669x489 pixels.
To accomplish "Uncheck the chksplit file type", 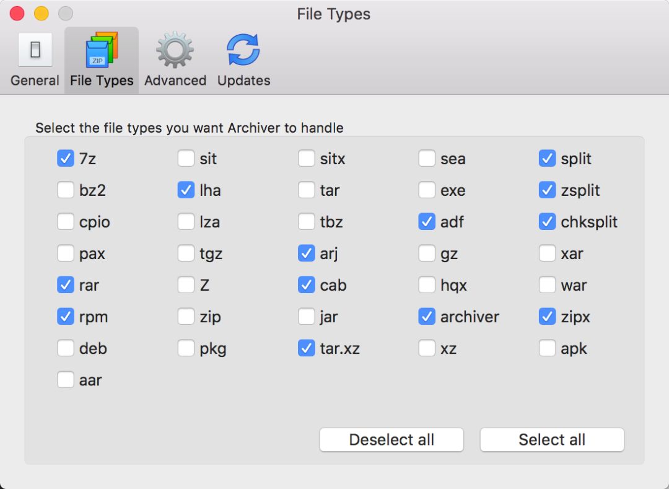I will (547, 221).
